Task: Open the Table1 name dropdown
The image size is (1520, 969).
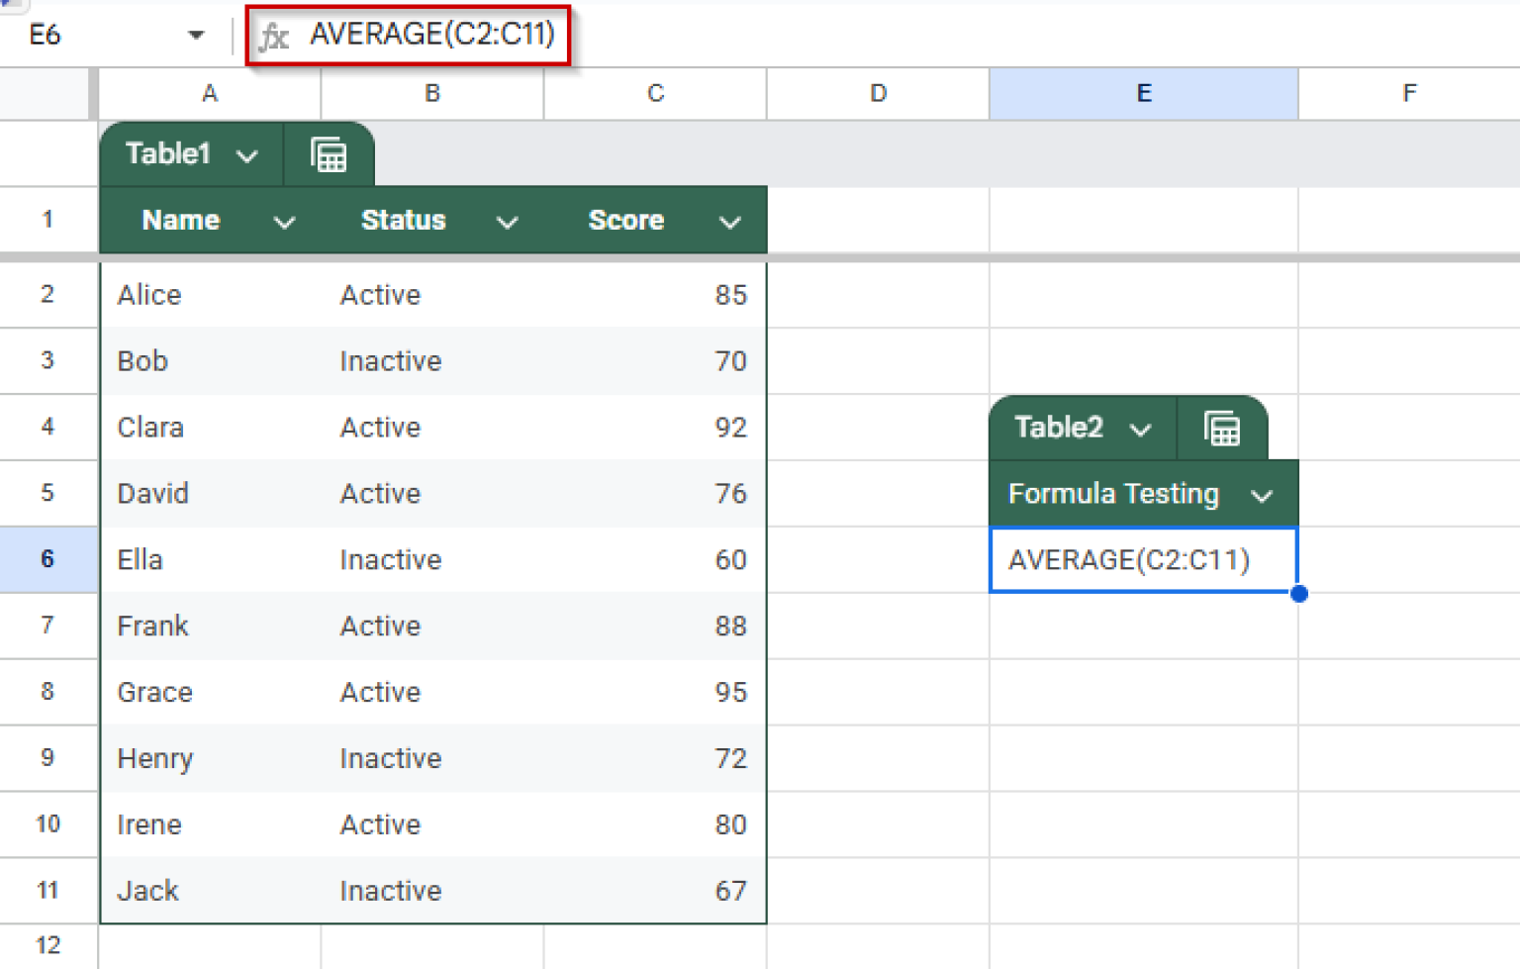Action: (247, 155)
